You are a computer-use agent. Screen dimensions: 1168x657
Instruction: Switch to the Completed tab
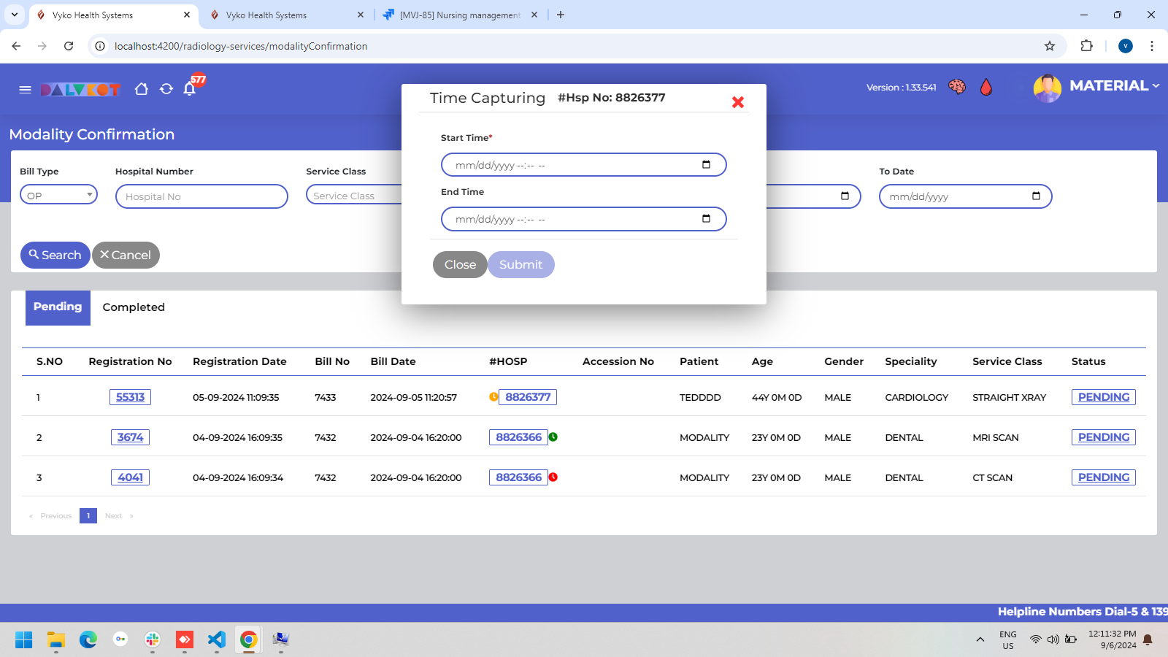click(134, 307)
